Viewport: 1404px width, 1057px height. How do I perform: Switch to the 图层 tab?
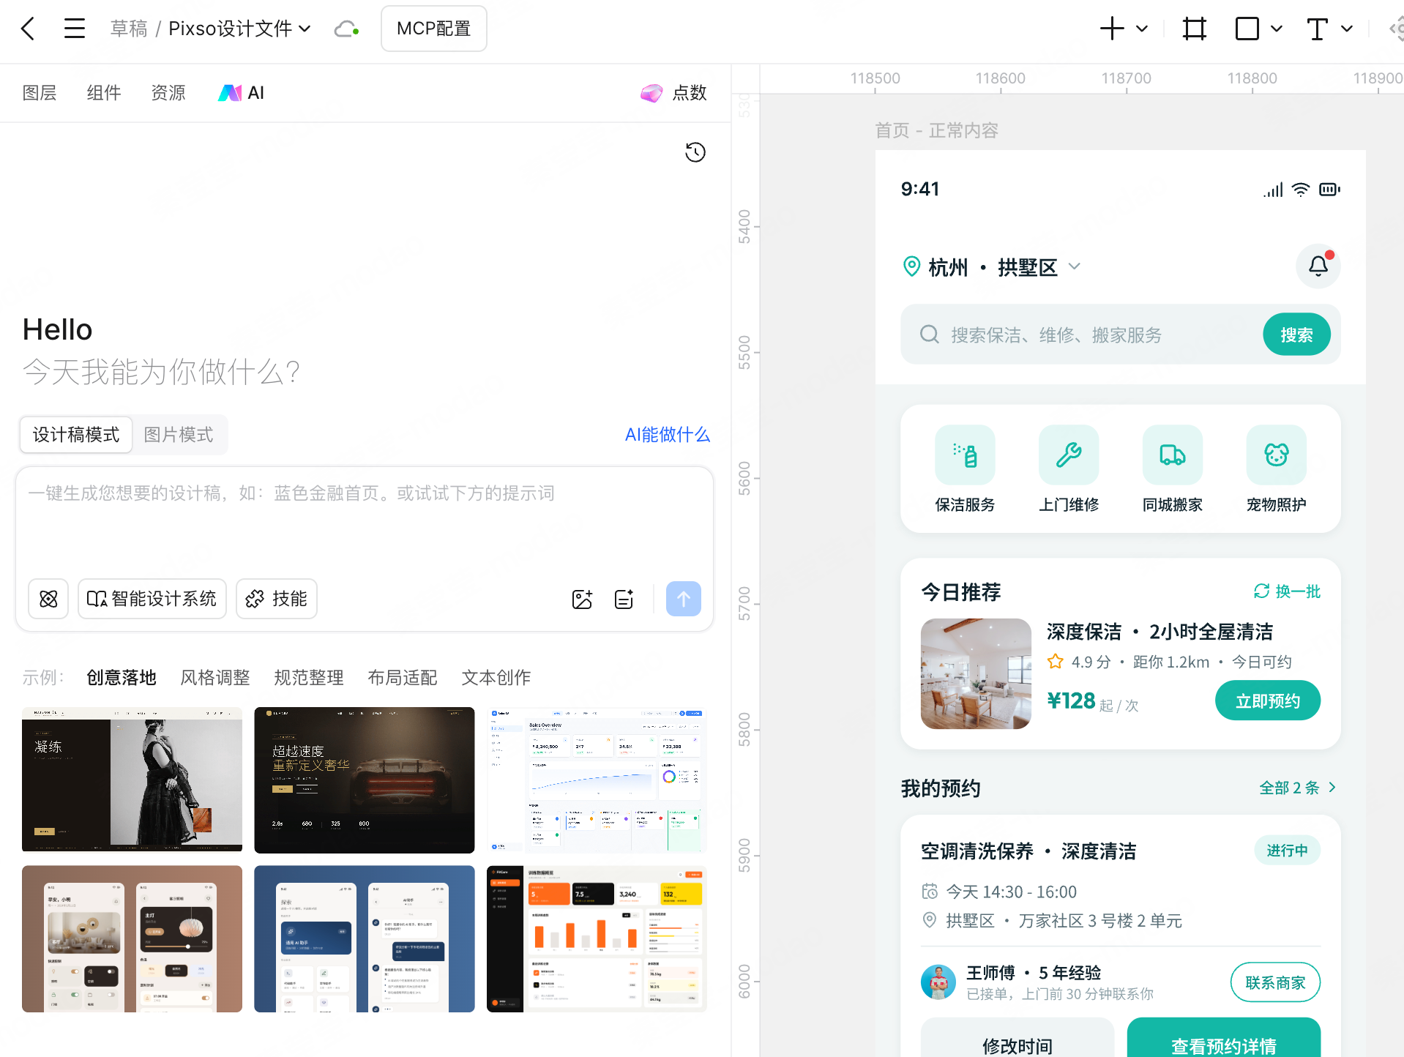pyautogui.click(x=40, y=93)
